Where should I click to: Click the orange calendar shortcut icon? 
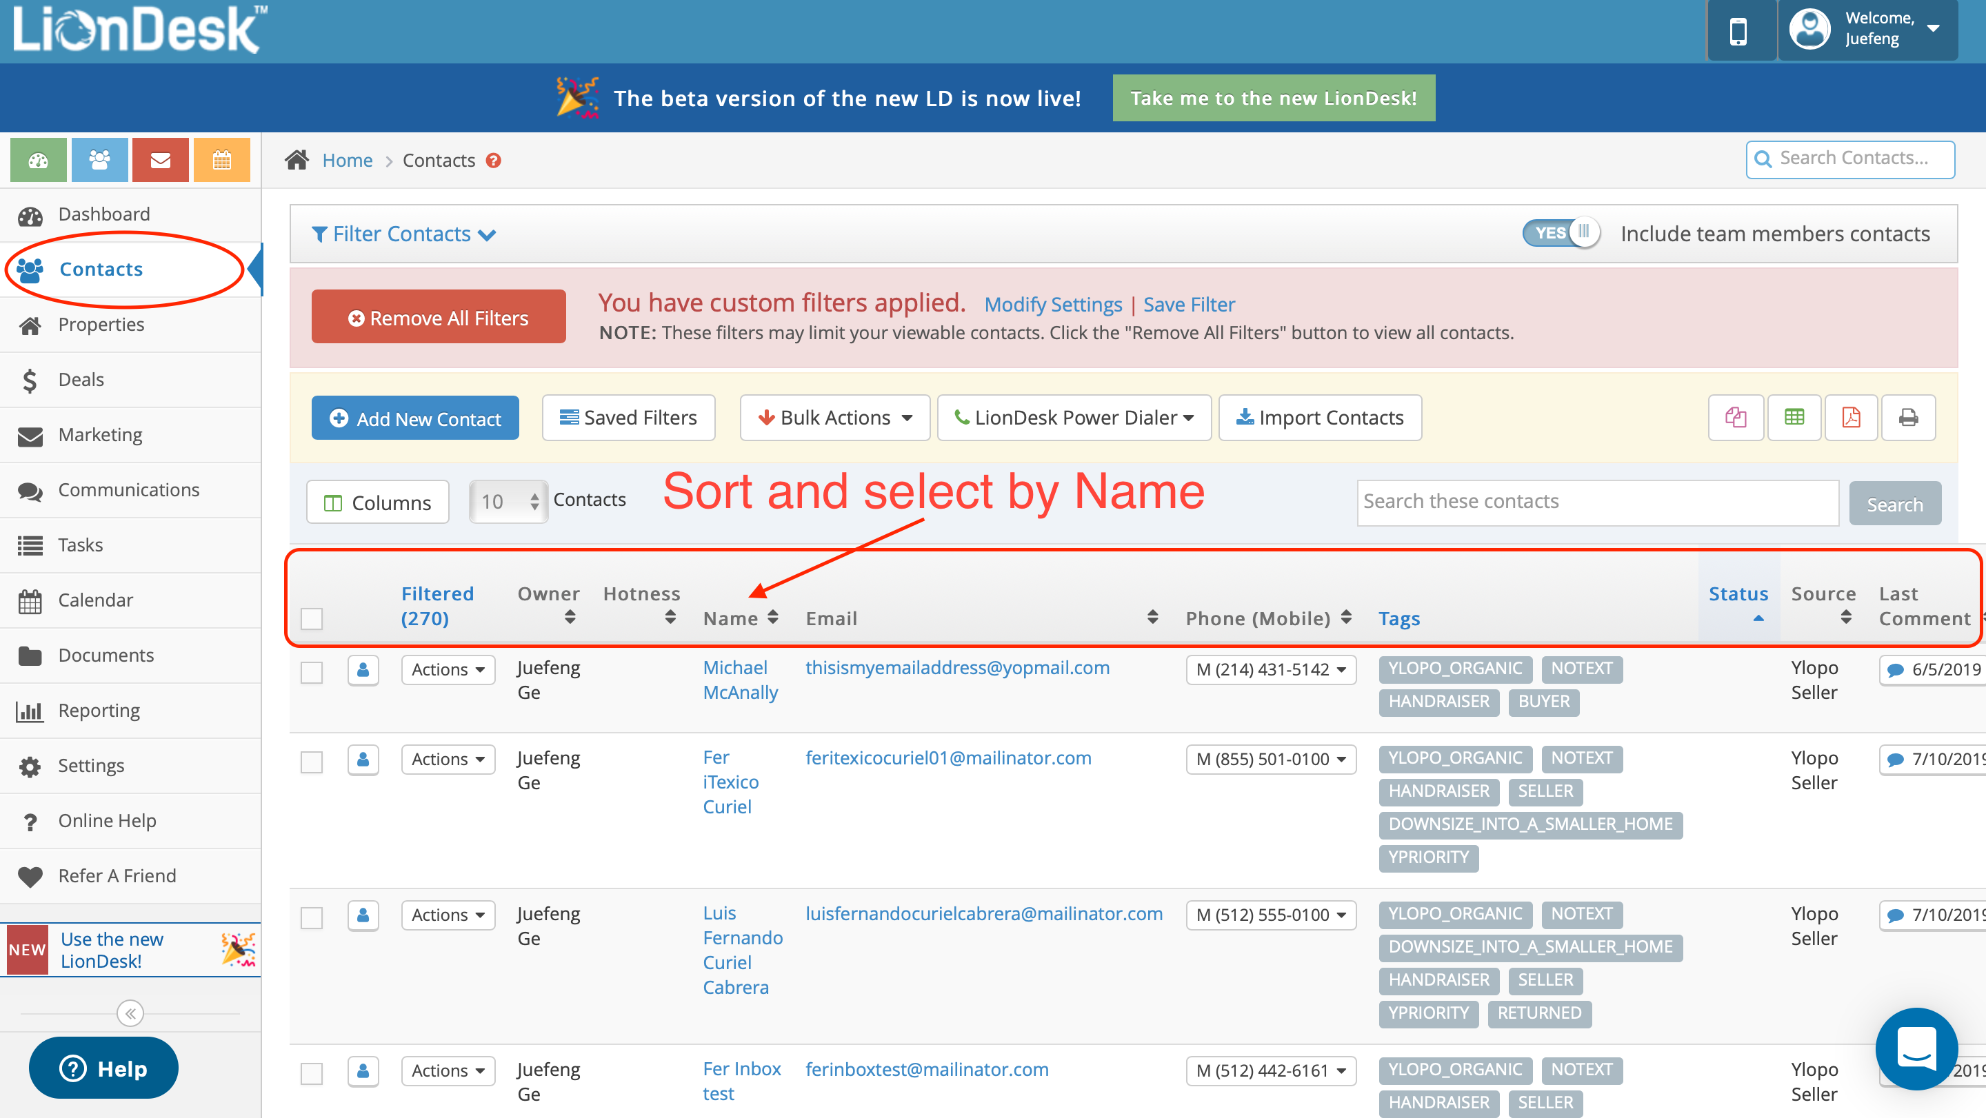[x=221, y=161]
